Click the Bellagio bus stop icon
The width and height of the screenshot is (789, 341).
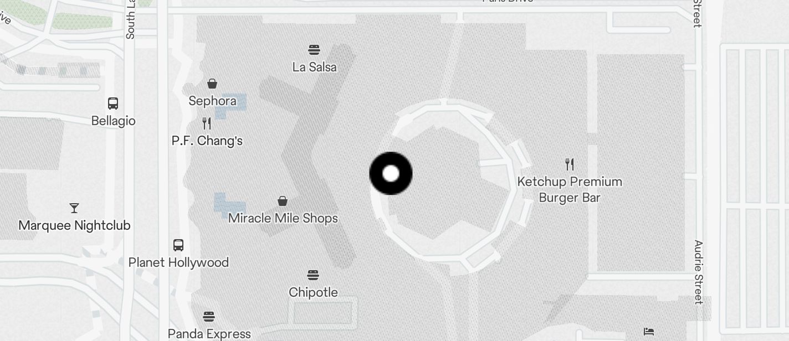click(113, 104)
